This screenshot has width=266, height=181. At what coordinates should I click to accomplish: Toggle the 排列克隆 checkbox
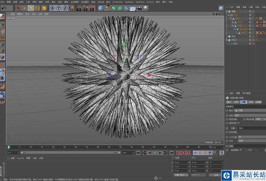pyautogui.click(x=238, y=132)
